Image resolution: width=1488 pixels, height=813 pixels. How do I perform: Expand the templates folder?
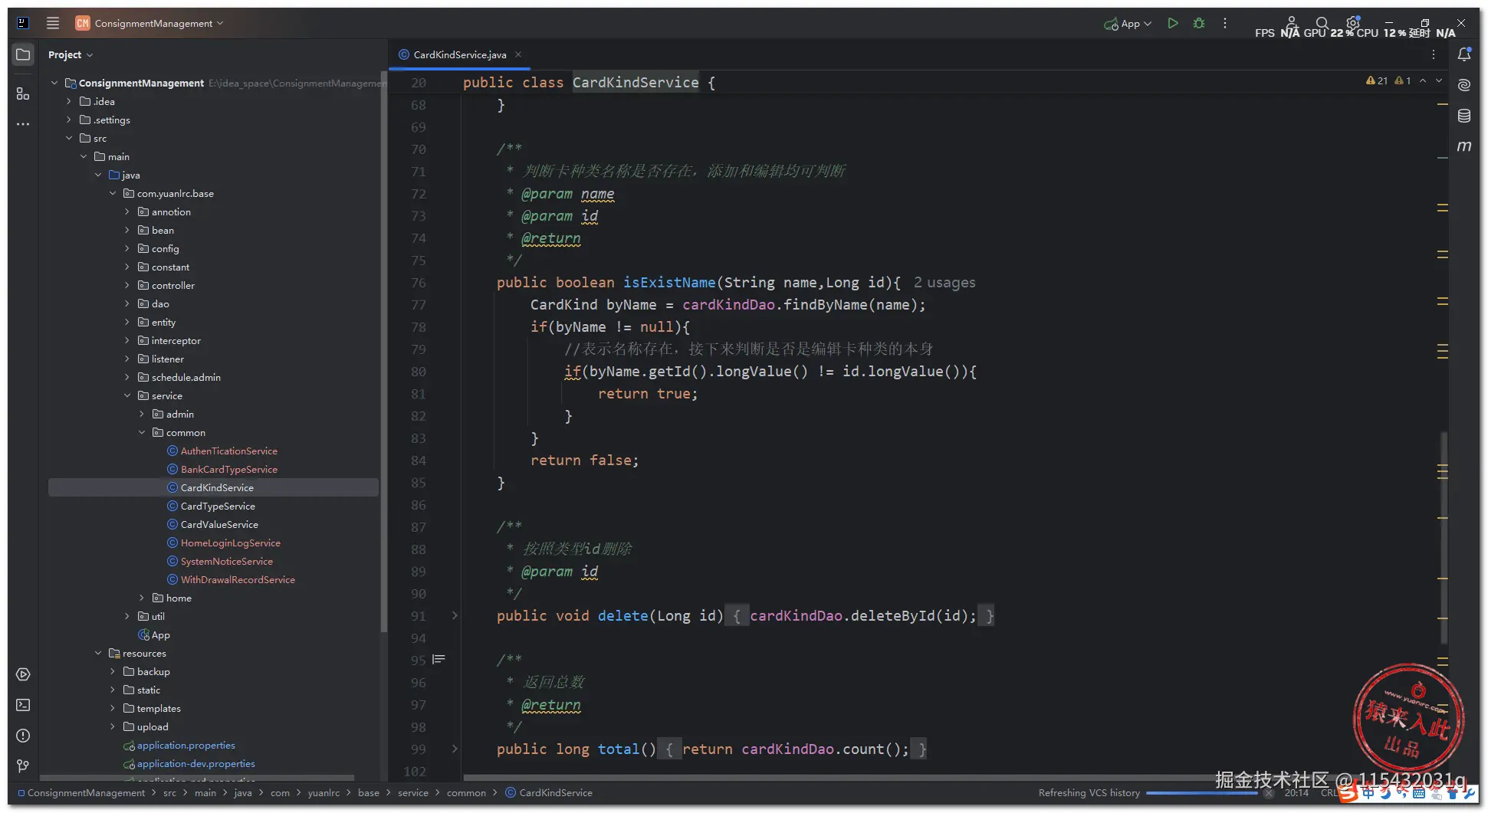coord(113,708)
